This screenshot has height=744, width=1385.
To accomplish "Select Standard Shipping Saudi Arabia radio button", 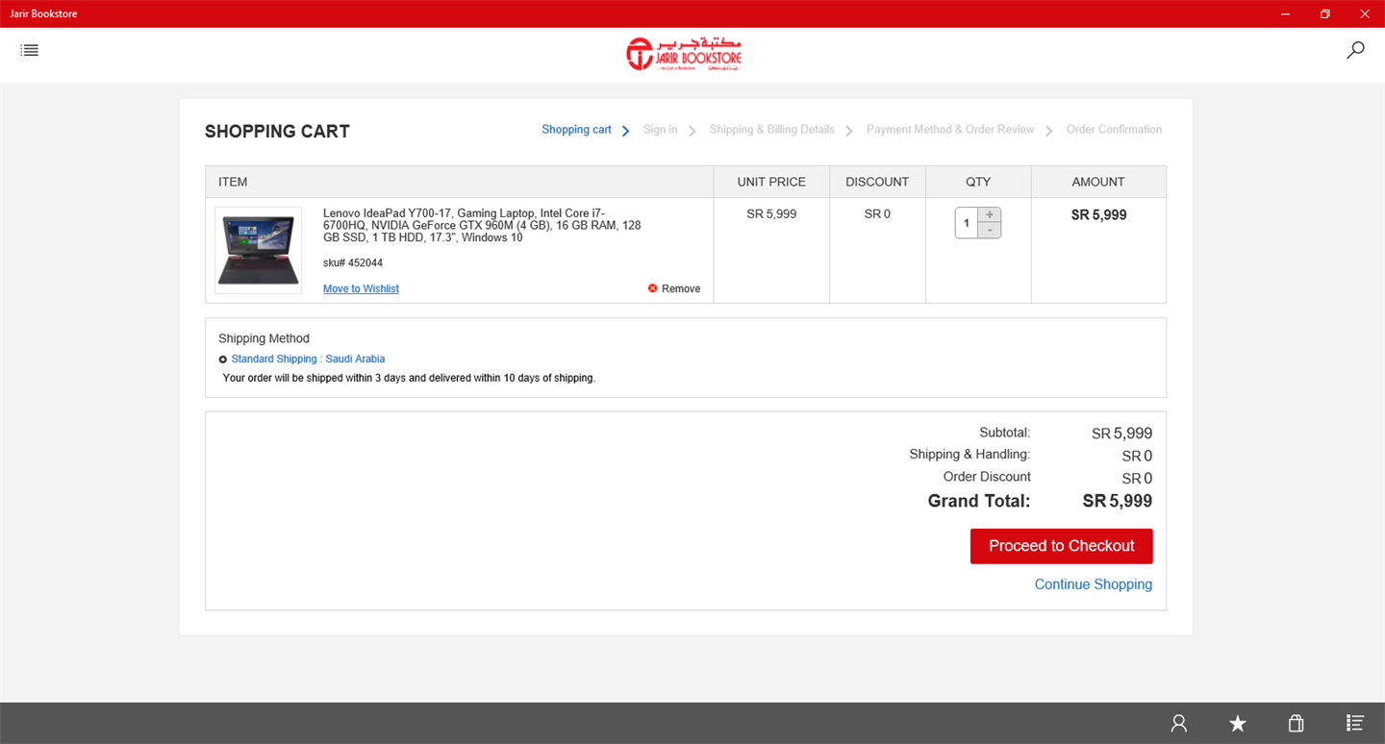I will coord(223,360).
